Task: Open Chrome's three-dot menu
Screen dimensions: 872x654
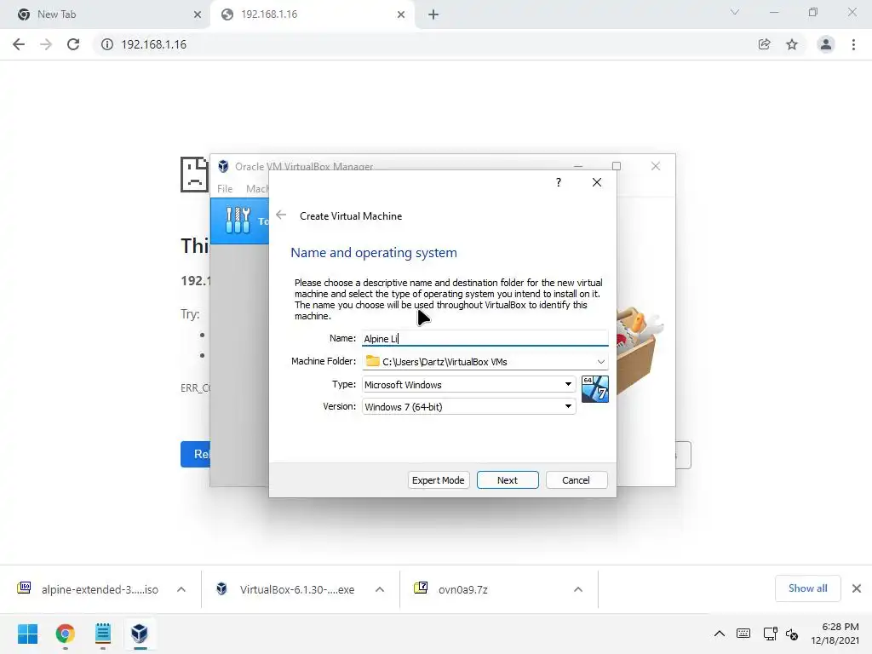Action: click(853, 44)
